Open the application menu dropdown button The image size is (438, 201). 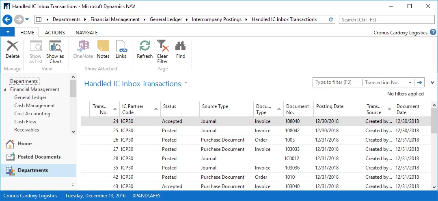tap(8, 32)
